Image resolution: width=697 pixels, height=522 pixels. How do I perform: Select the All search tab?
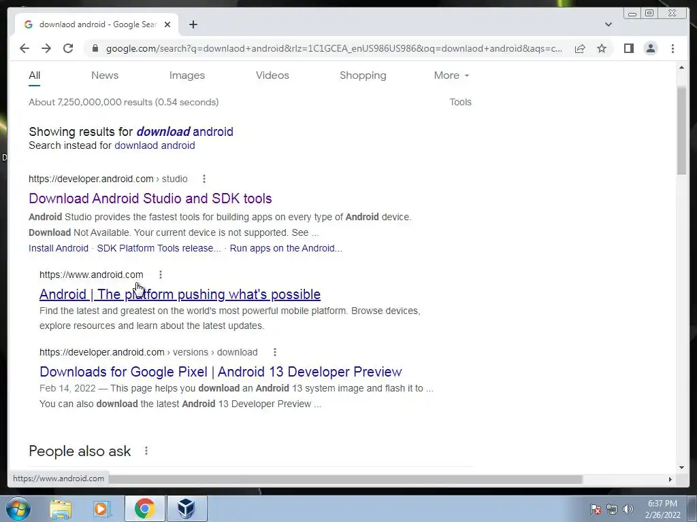(35, 75)
